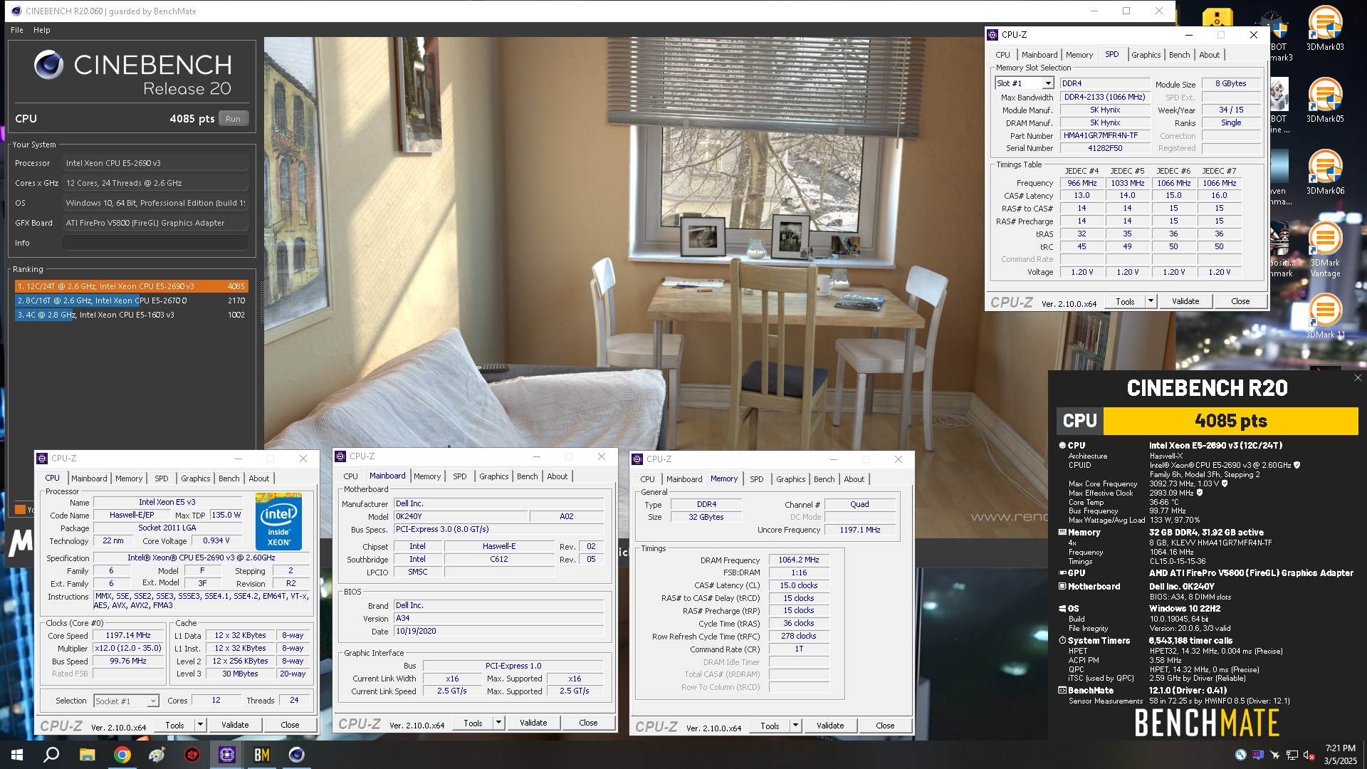Run the Cinebench CPU test
Screen dimensions: 1367x769
(x=234, y=119)
